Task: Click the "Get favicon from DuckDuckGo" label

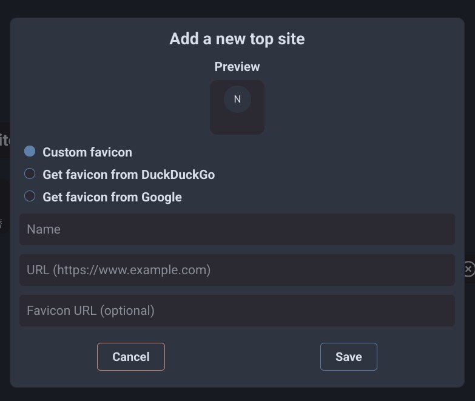Action: pos(129,175)
